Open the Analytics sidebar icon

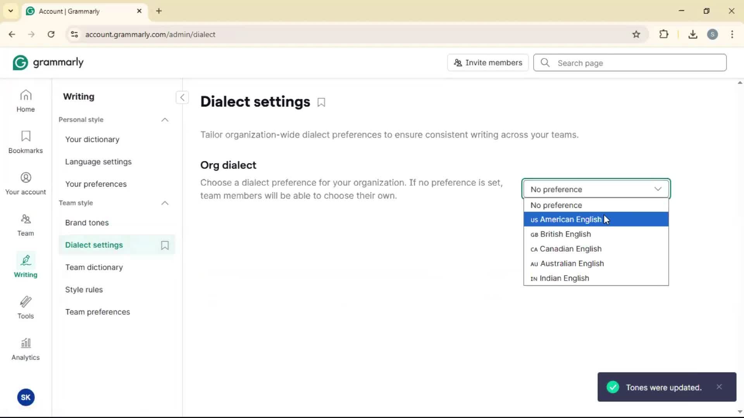(x=26, y=349)
